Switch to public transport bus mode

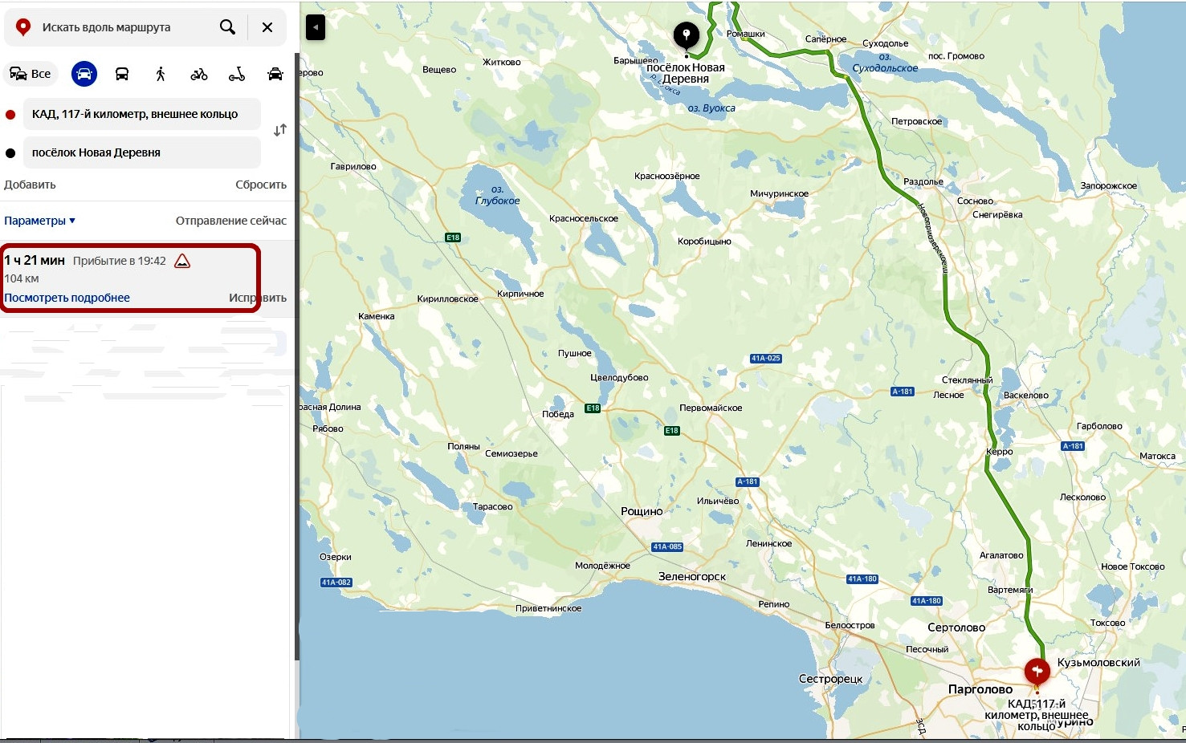[122, 74]
